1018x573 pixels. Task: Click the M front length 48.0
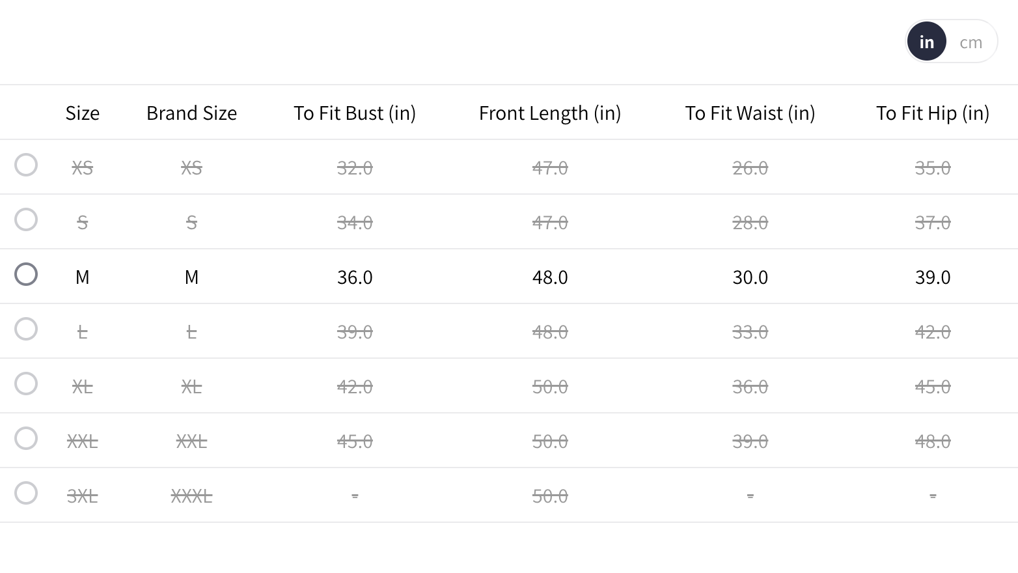click(550, 277)
